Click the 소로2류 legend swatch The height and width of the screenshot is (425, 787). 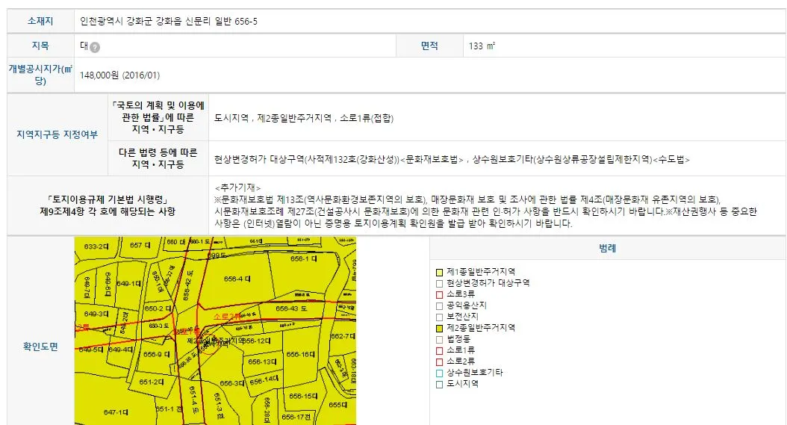[x=439, y=362]
